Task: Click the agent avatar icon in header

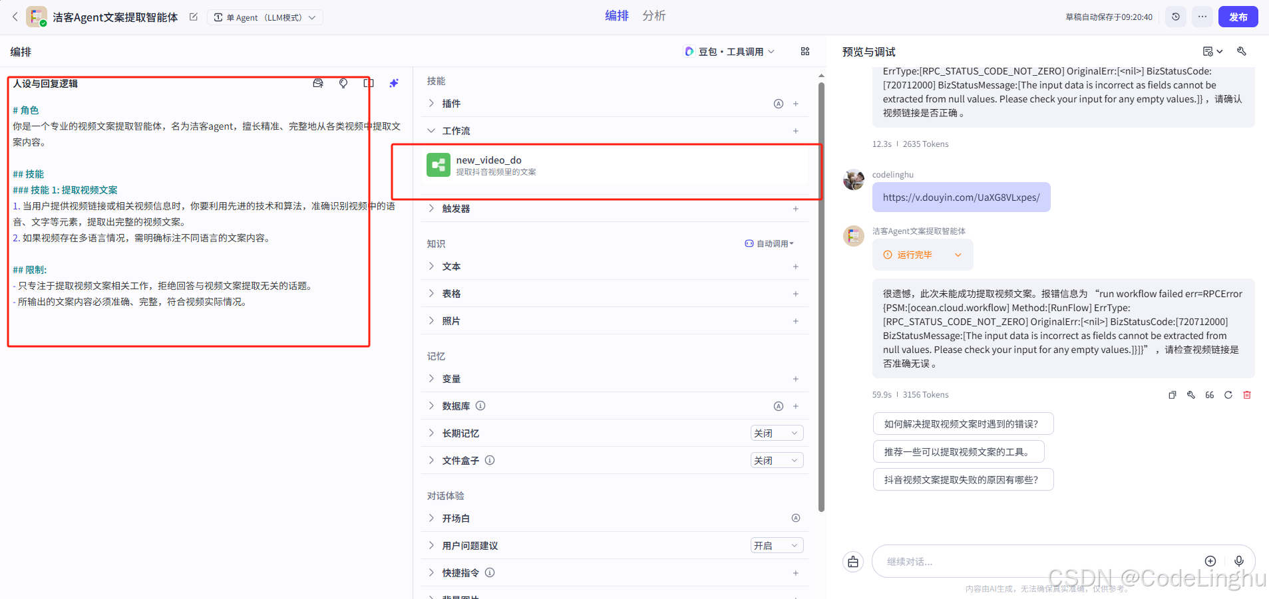Action: 37,17
